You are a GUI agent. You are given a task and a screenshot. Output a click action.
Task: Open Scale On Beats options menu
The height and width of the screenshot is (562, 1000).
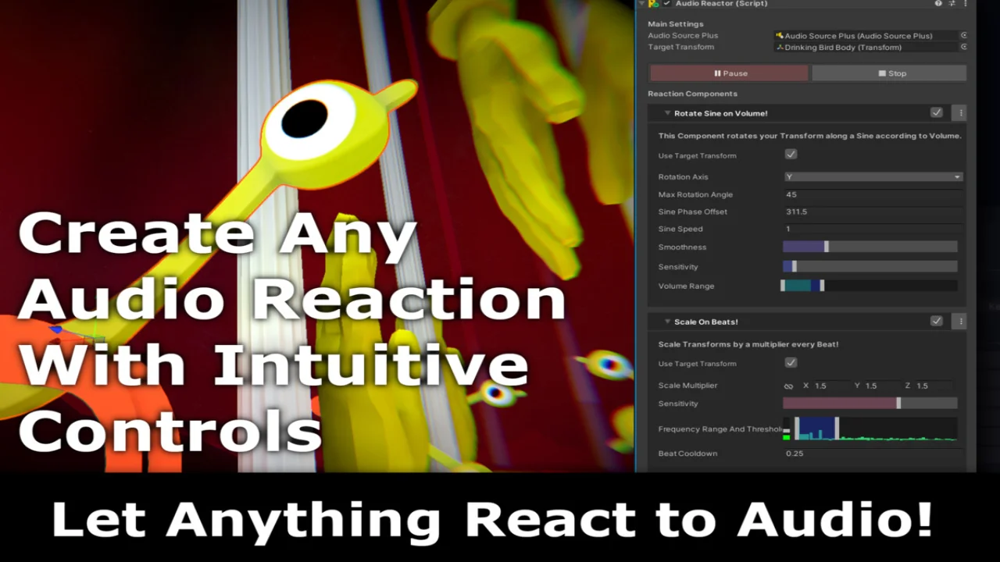[960, 322]
